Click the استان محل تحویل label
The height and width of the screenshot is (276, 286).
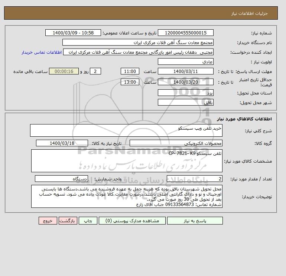254,93
